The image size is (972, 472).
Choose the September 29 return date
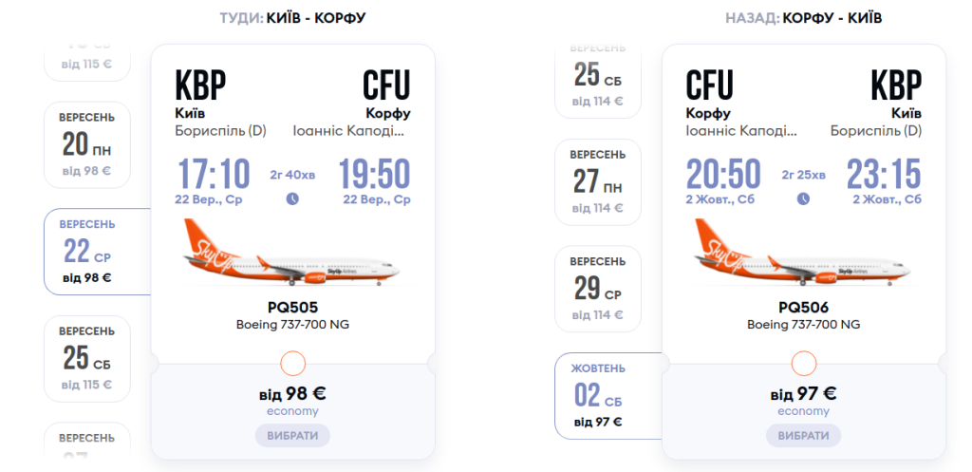598,288
